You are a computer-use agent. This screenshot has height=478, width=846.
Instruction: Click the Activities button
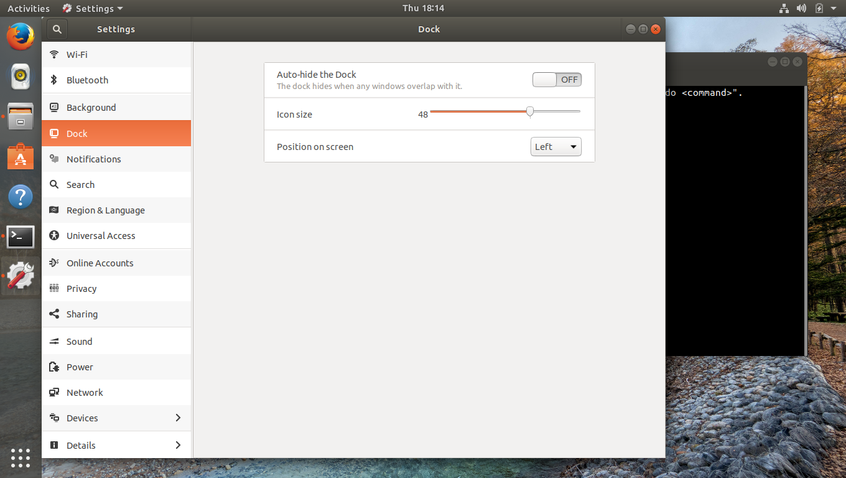[x=28, y=9]
